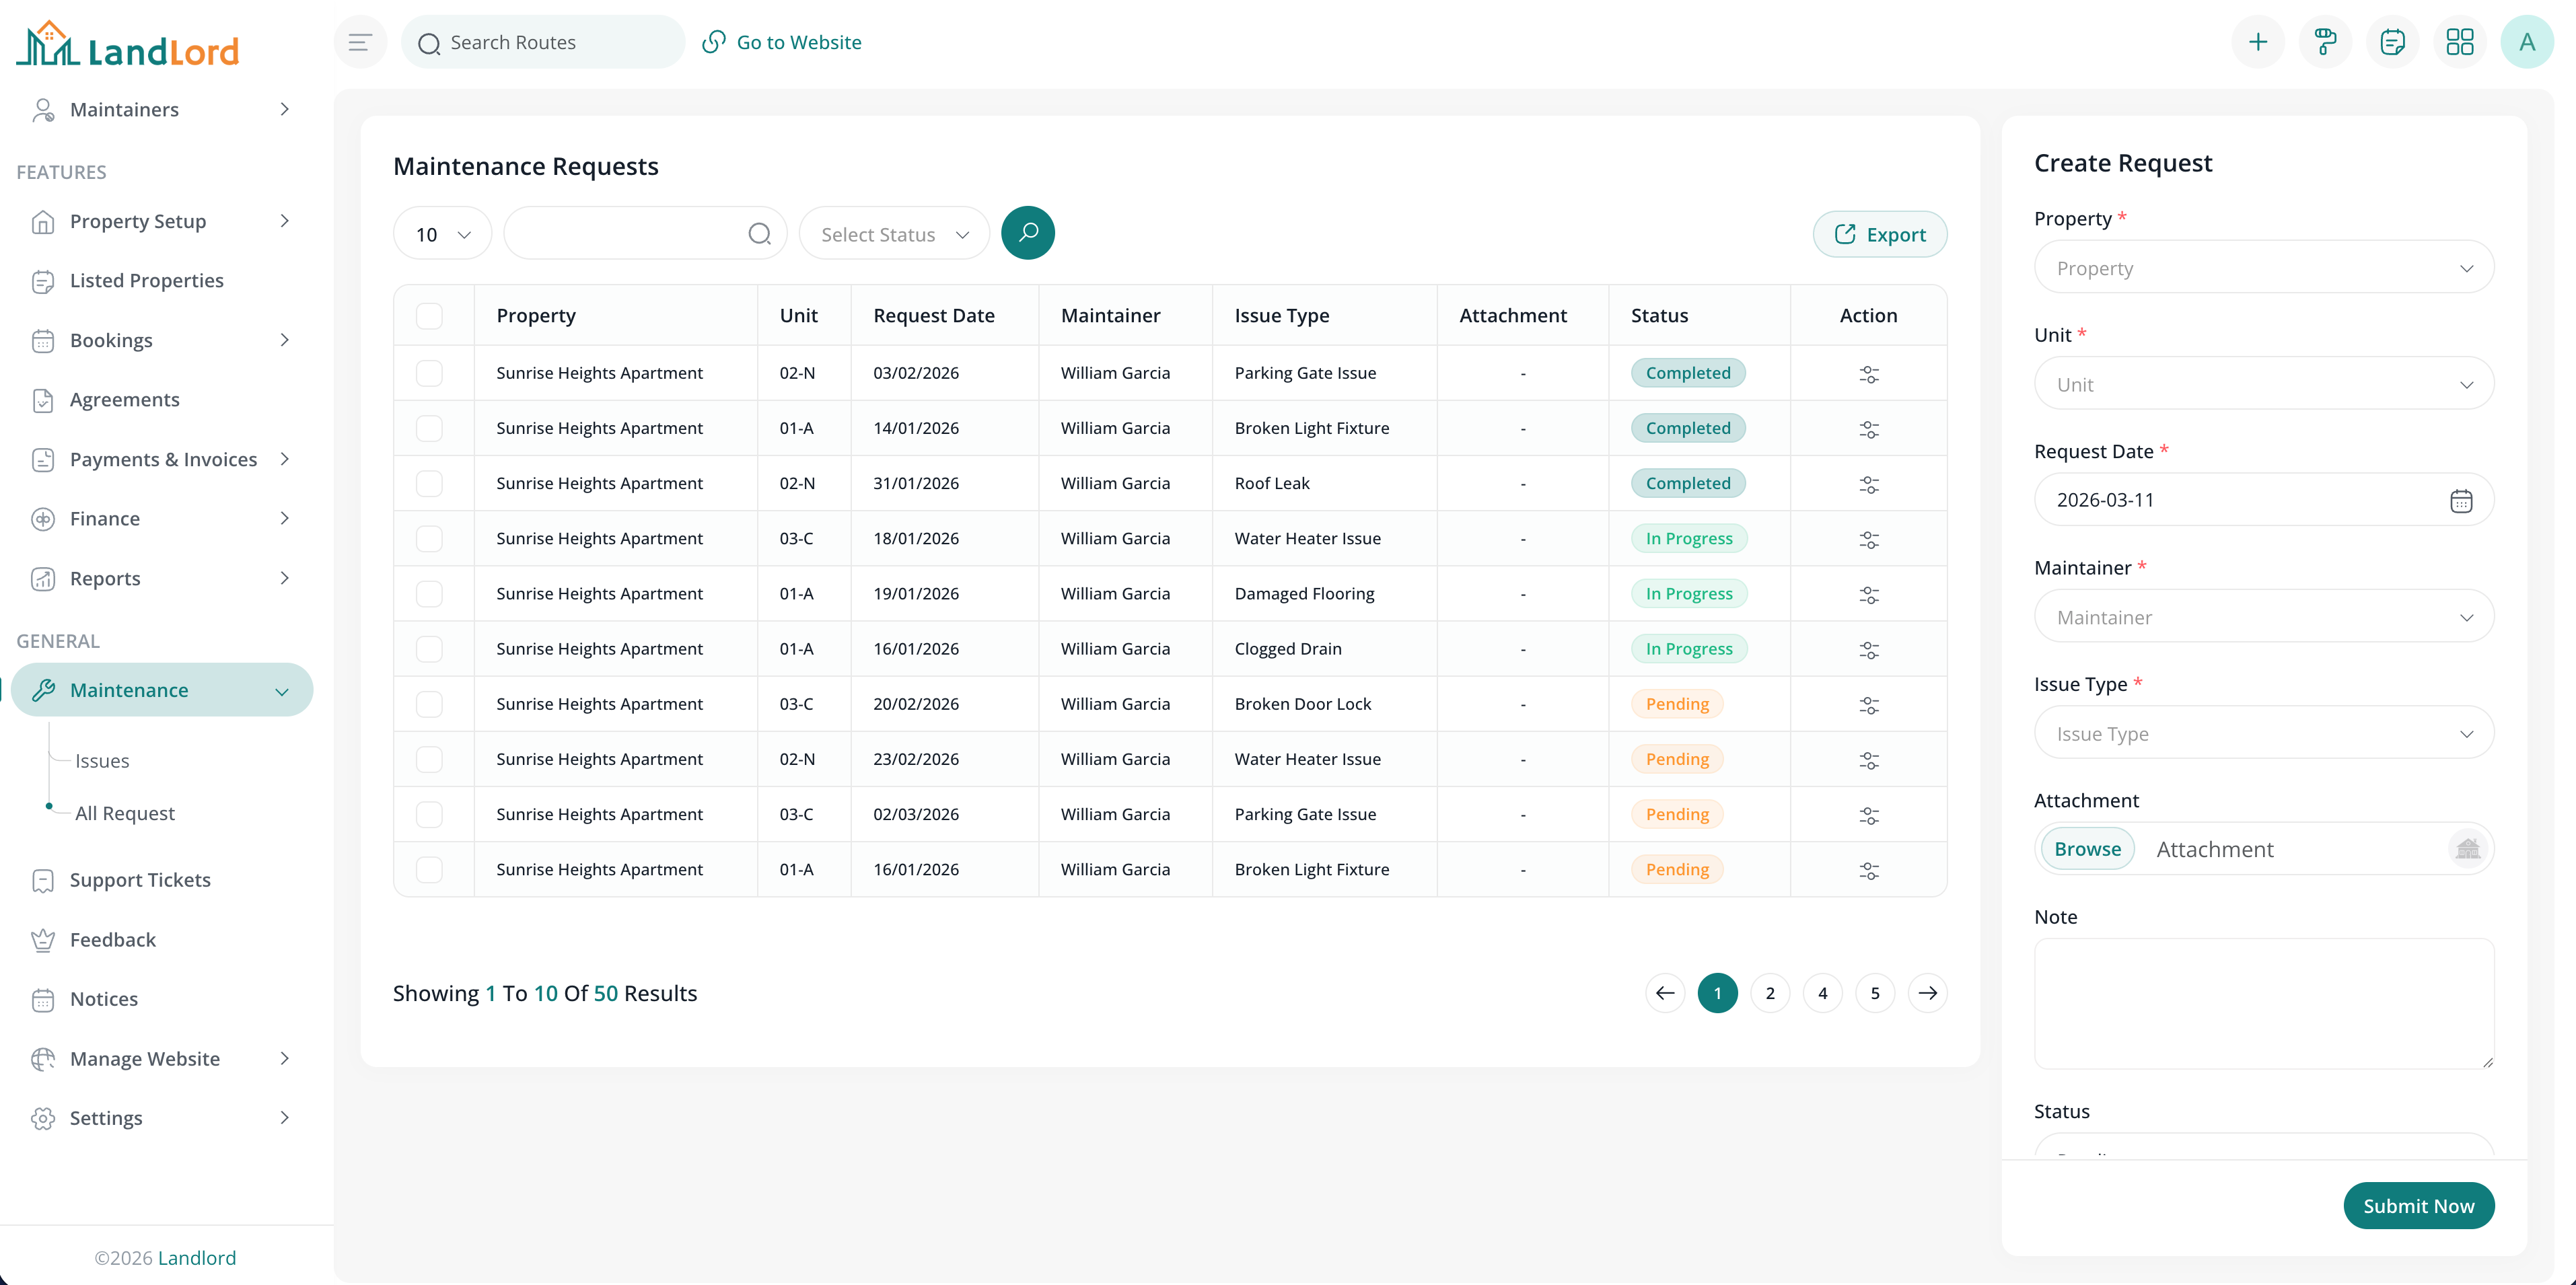Tick checkbox for Clogged Drain request row
The height and width of the screenshot is (1285, 2576).
point(429,649)
